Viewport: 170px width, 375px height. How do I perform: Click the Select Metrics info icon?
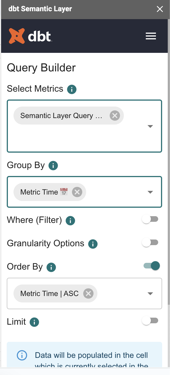71,89
